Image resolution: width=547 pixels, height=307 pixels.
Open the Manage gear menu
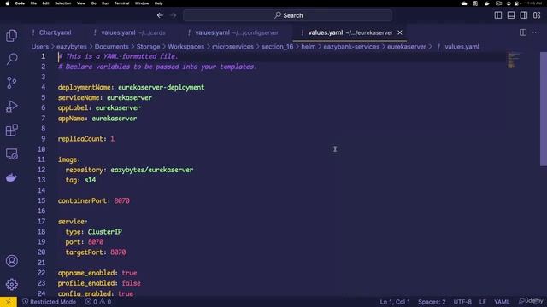pyautogui.click(x=11, y=284)
